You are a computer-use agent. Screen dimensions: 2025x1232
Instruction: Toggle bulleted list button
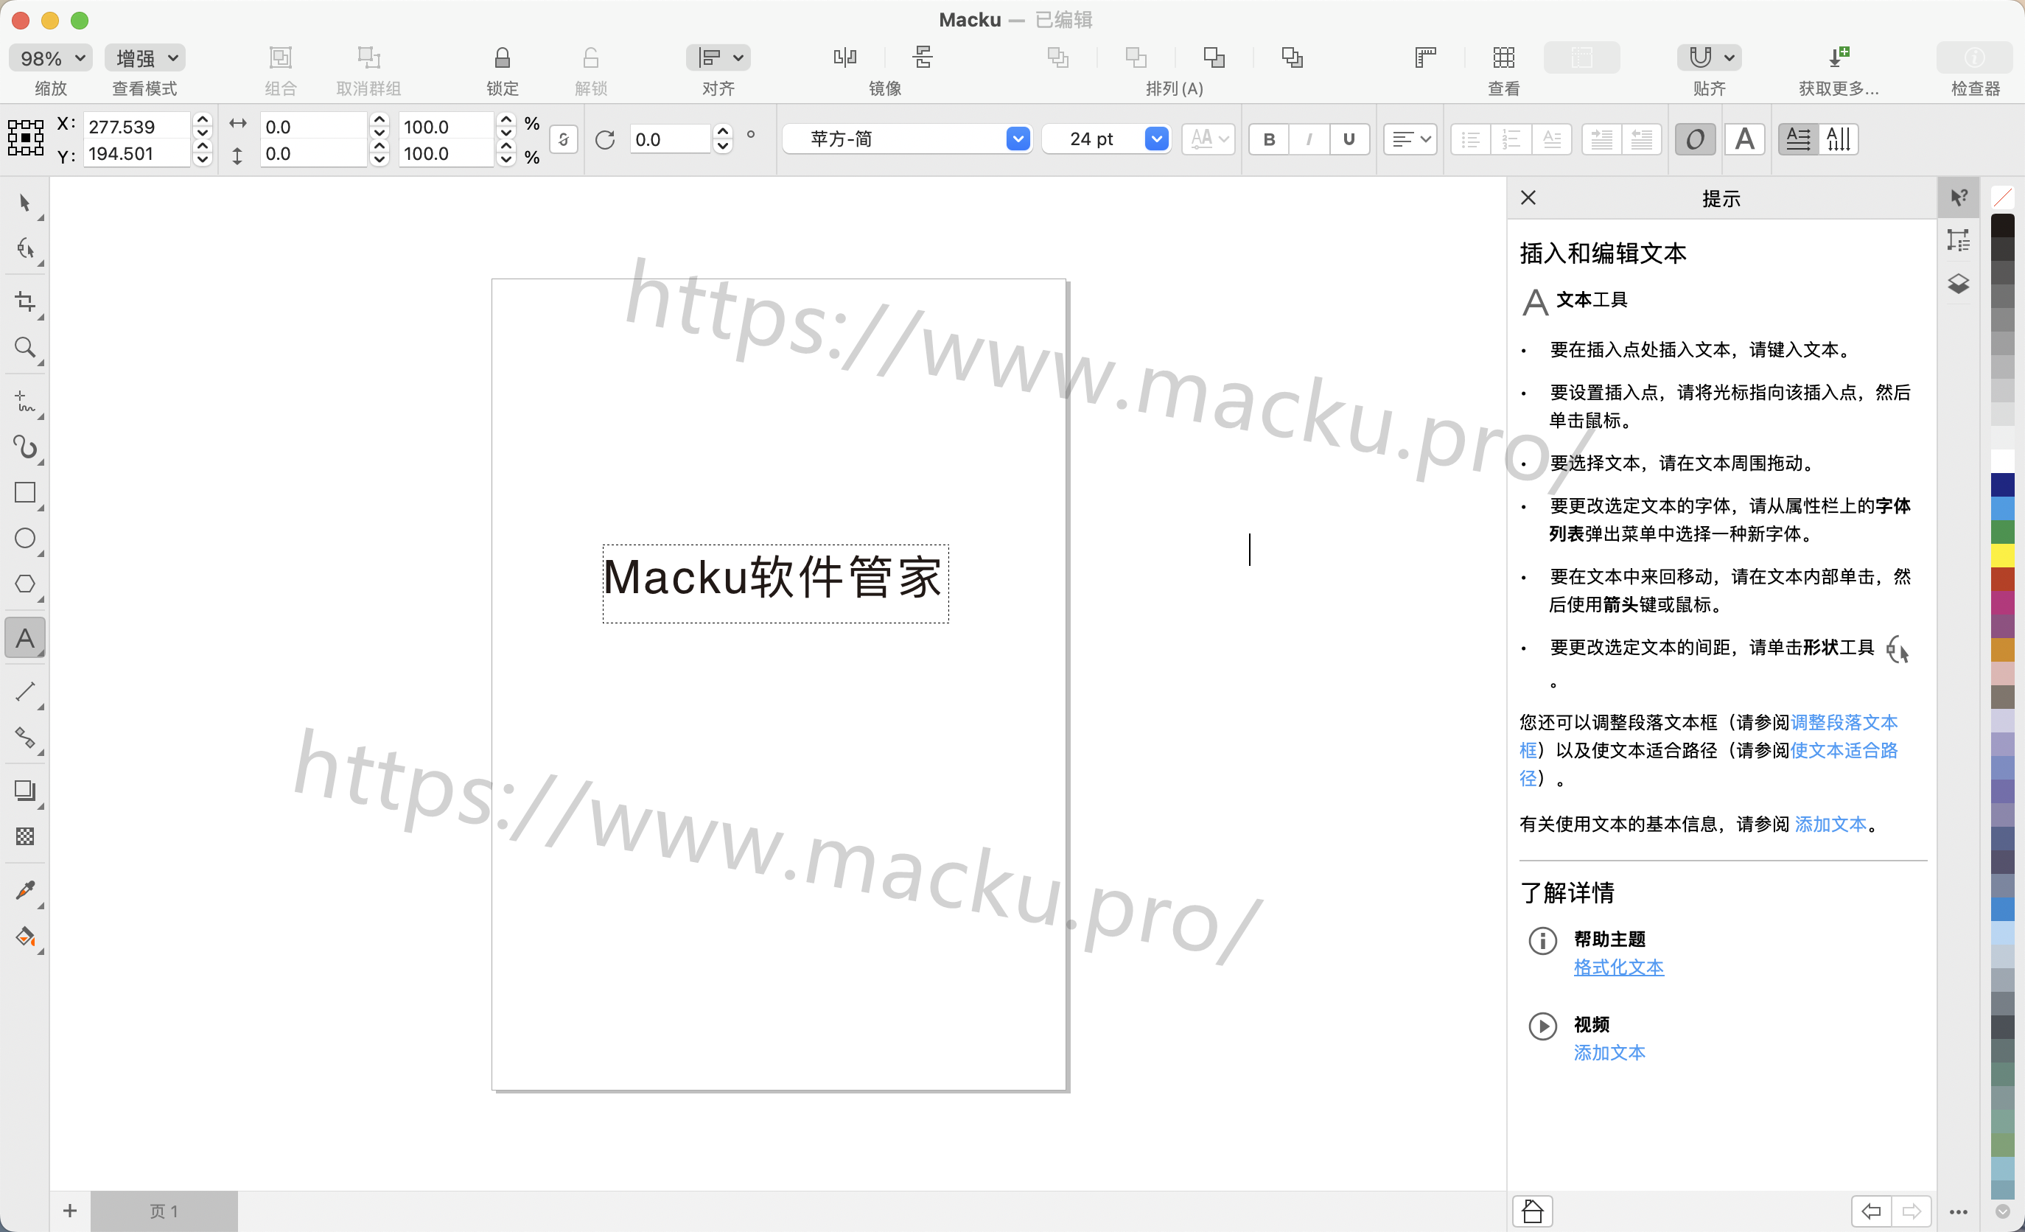(1471, 139)
